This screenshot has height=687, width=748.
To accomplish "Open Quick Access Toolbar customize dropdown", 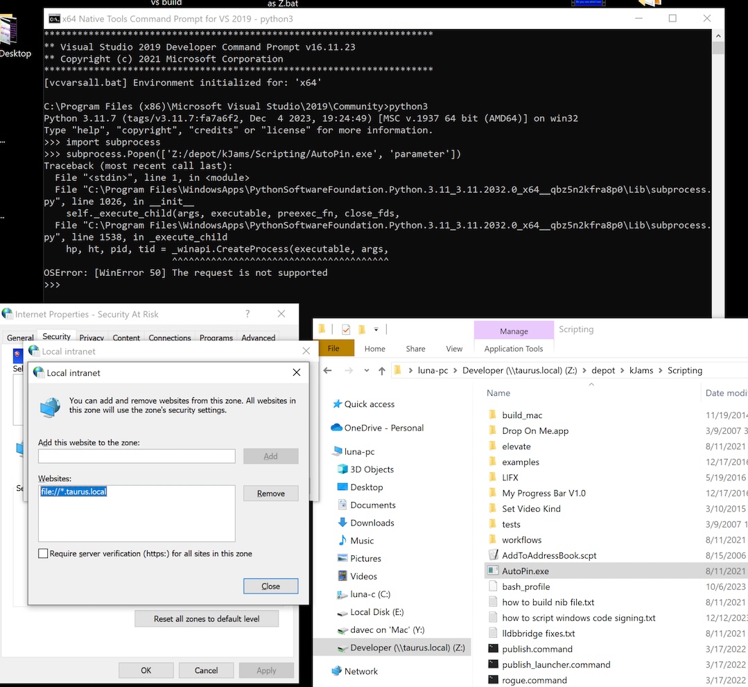I will [376, 329].
